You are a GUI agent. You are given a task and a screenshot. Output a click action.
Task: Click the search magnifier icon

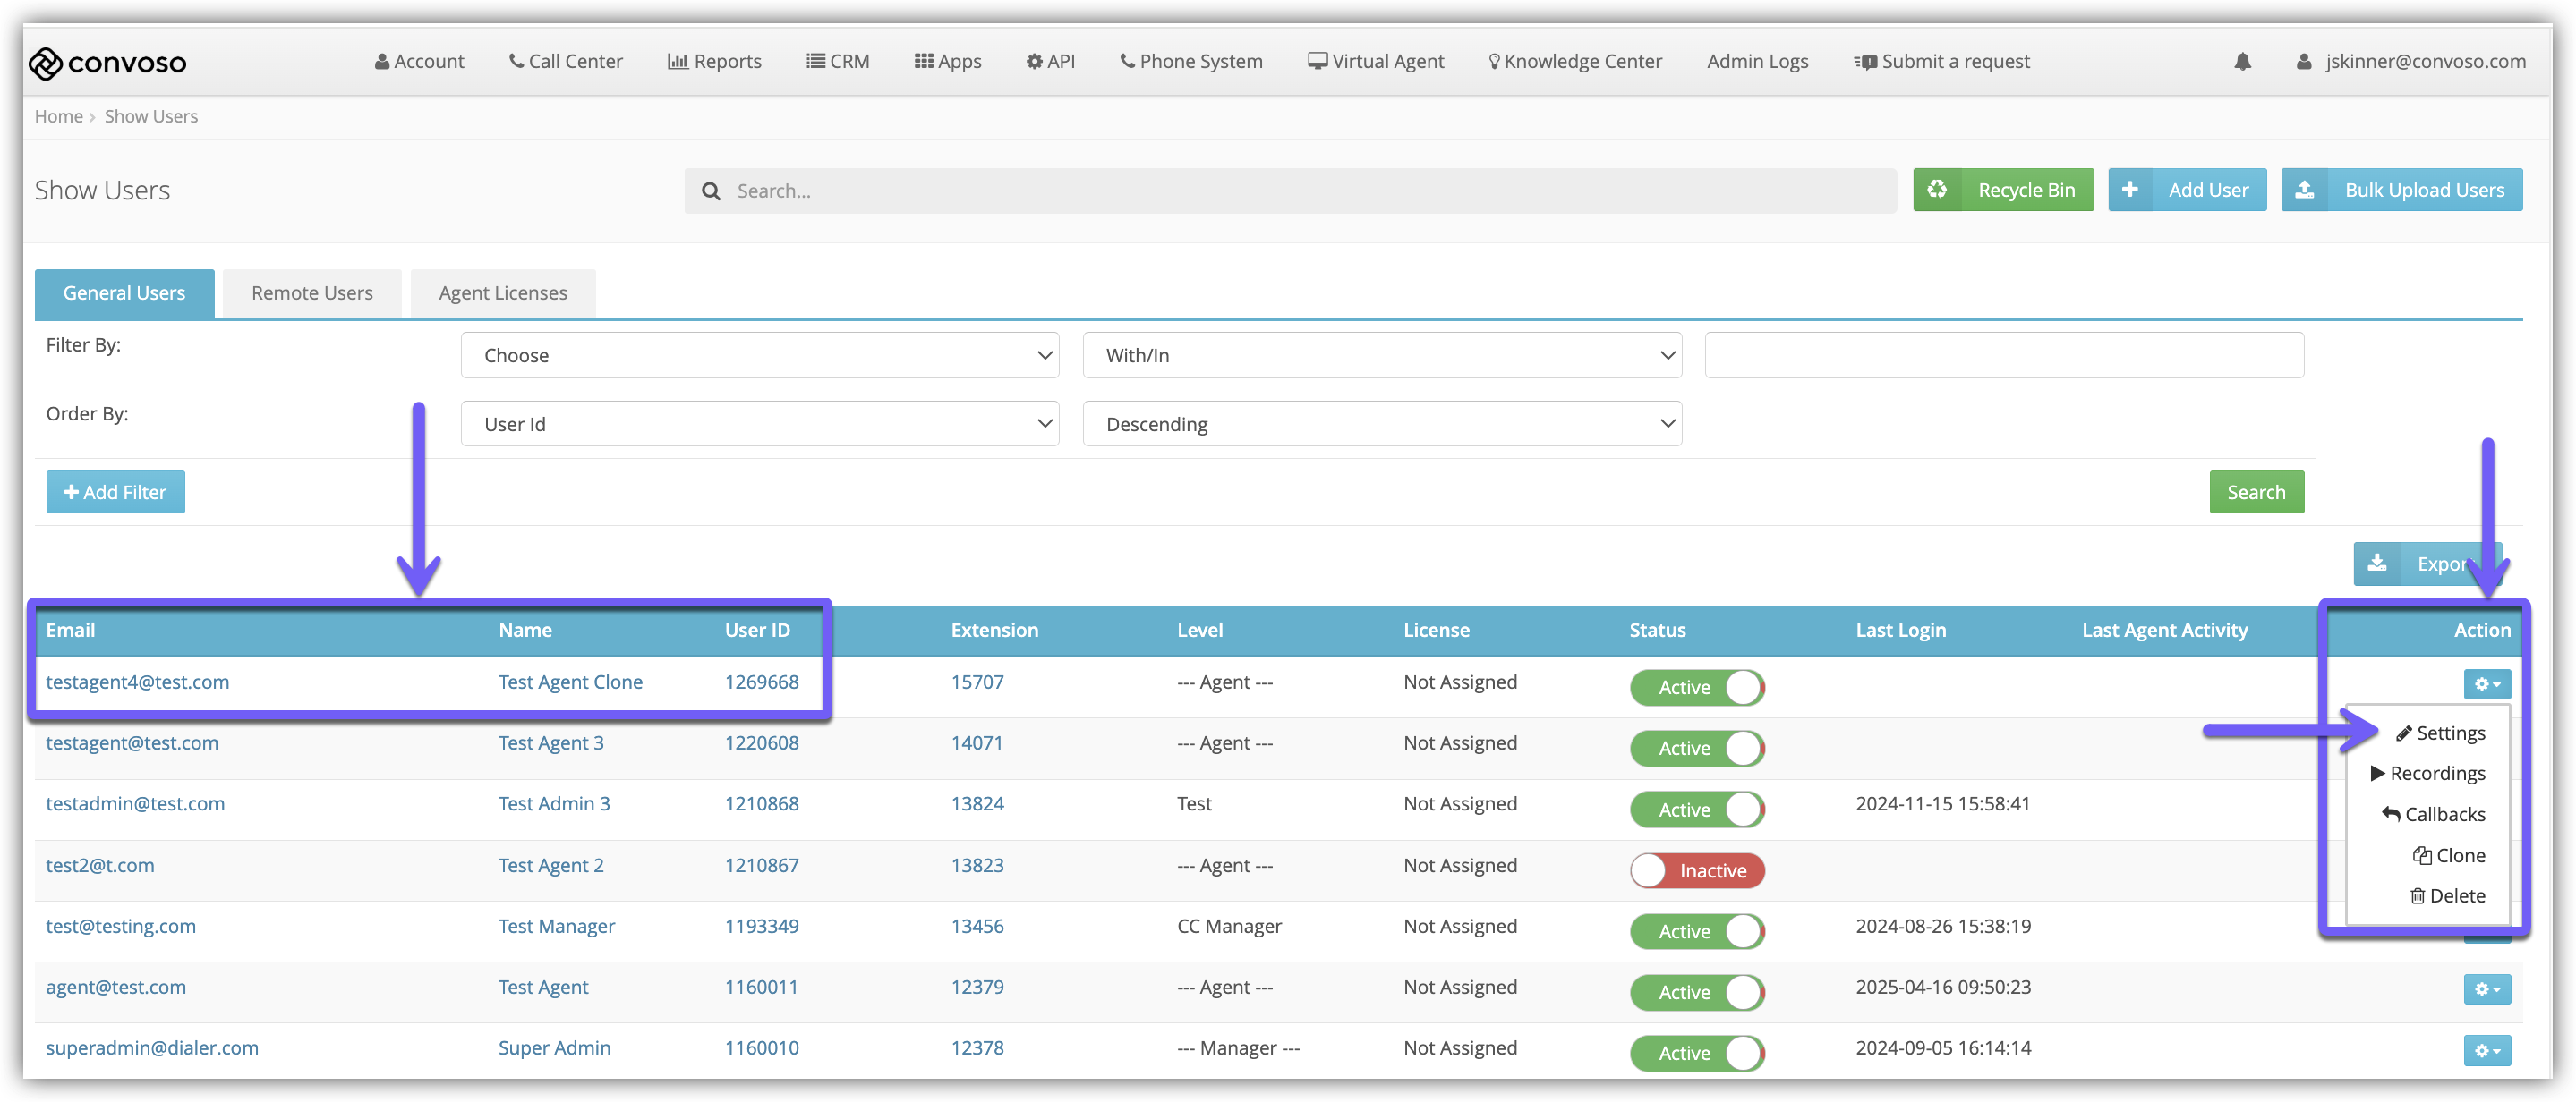(711, 191)
